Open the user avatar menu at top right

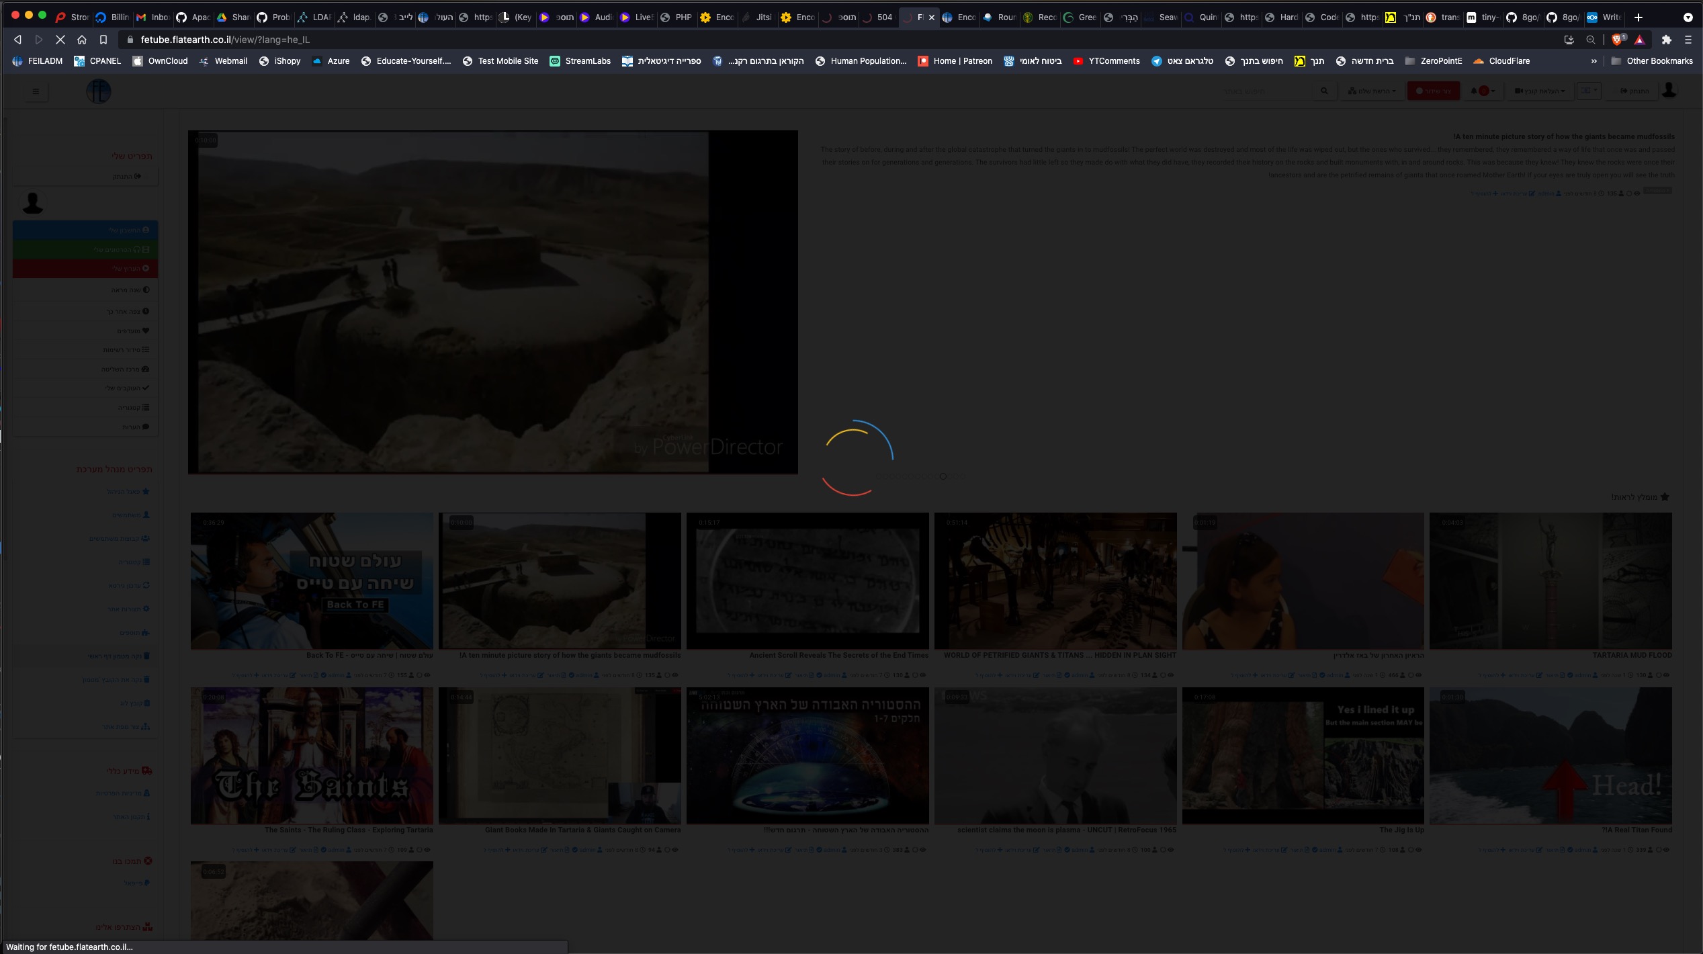coord(1671,89)
